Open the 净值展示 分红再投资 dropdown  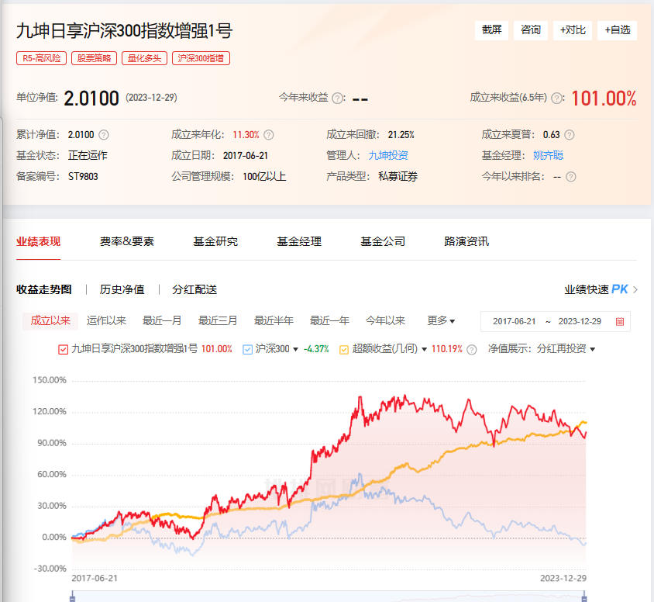(565, 348)
